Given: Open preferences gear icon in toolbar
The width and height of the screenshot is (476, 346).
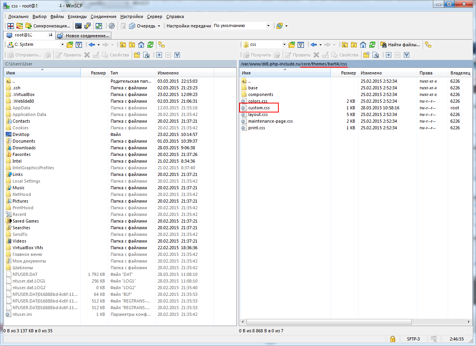Looking at the screenshot, I should pyautogui.click(x=112, y=26).
